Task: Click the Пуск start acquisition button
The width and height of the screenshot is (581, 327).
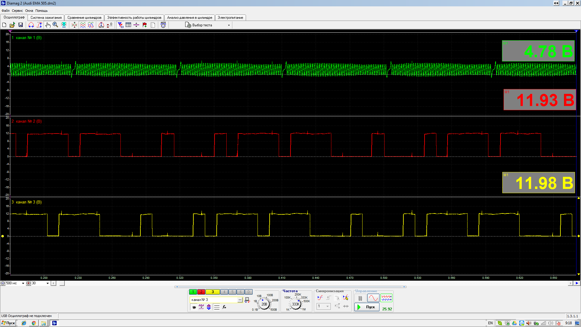Action: pos(367,307)
